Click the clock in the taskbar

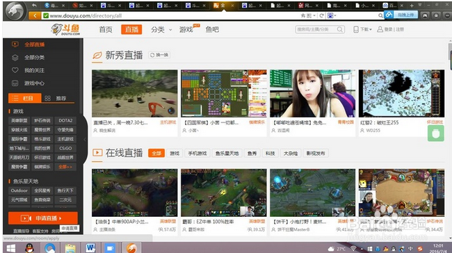438,248
